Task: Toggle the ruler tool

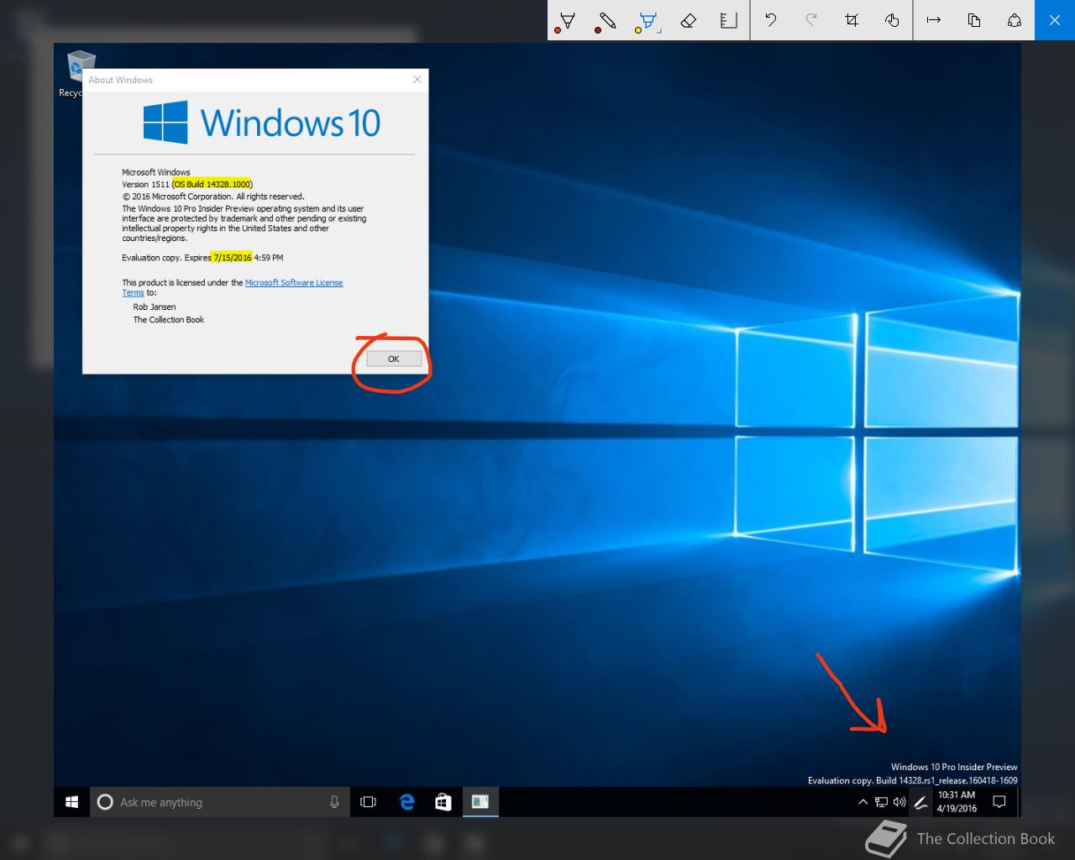Action: click(728, 20)
